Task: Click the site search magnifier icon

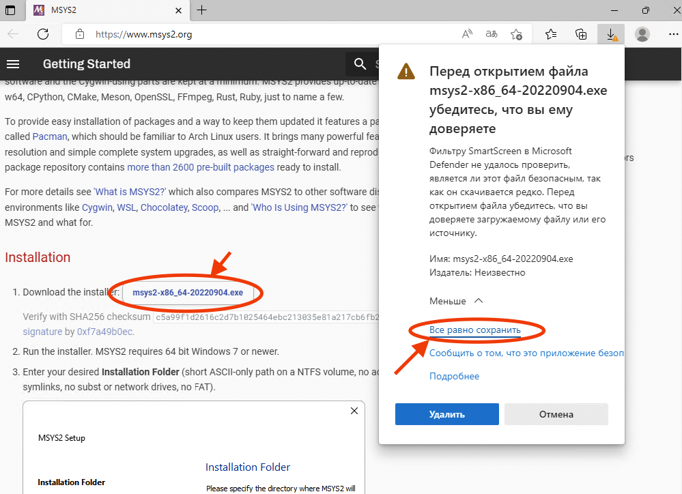Action: click(360, 64)
